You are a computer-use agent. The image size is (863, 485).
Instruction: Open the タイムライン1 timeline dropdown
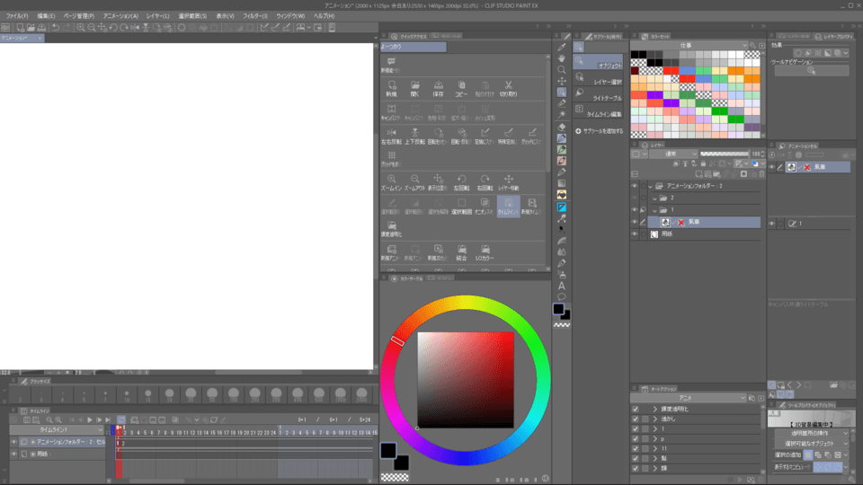click(x=57, y=429)
